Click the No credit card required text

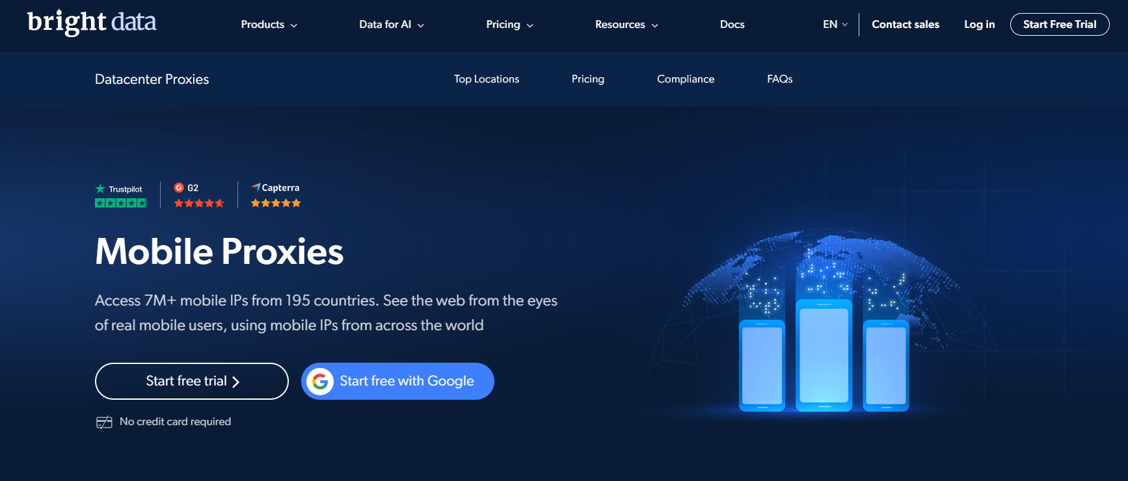coord(176,422)
